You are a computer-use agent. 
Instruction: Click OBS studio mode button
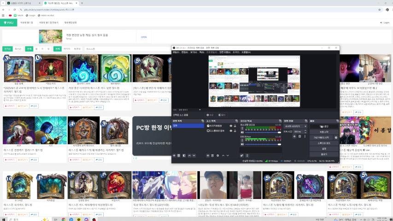point(324,143)
